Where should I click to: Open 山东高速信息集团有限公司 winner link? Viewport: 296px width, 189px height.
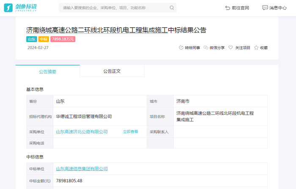pos(82,169)
